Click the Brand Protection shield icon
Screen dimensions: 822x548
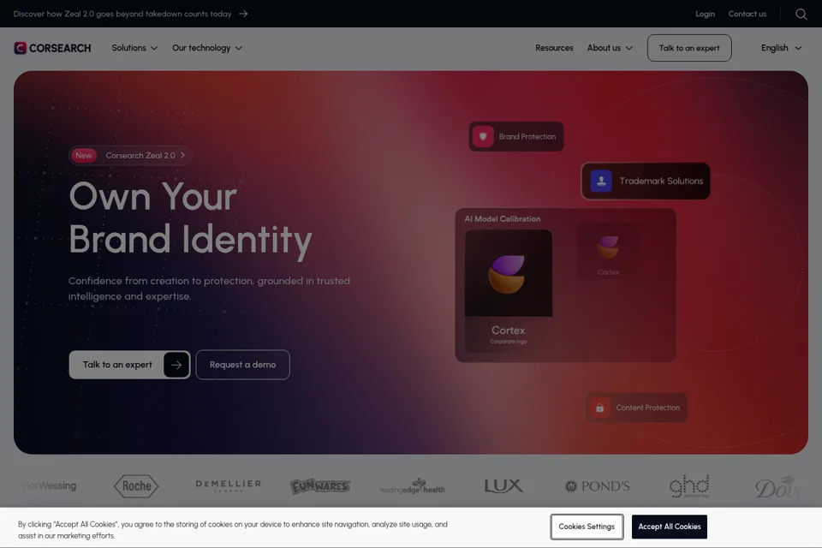point(483,137)
